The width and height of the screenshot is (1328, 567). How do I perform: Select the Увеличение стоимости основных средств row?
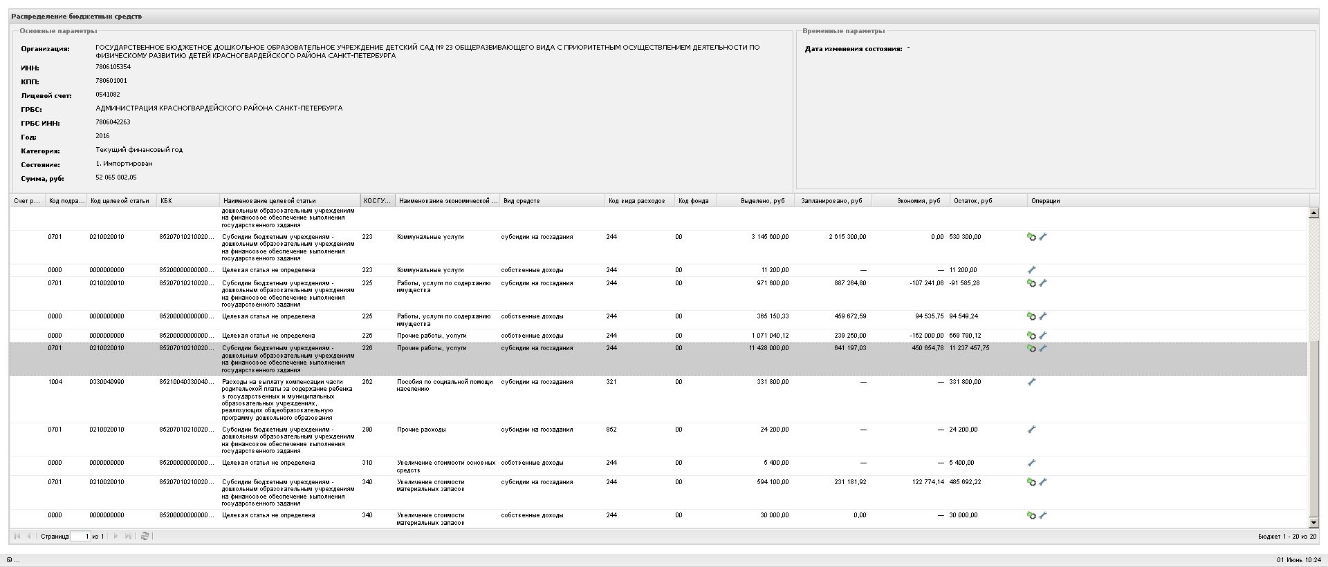click(x=658, y=466)
